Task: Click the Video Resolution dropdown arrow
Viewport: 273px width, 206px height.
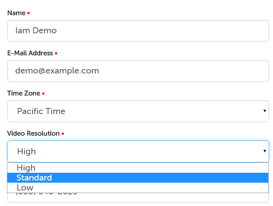Action: pos(264,151)
